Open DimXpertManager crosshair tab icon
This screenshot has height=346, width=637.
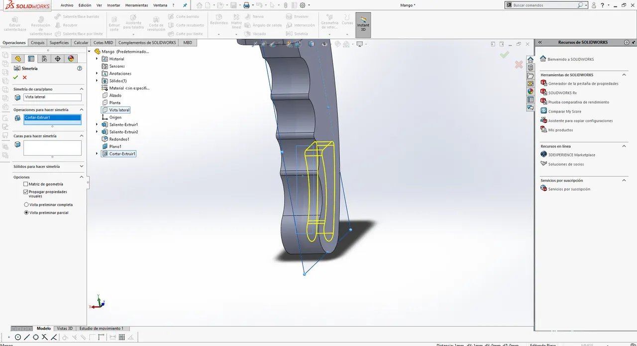point(58,59)
